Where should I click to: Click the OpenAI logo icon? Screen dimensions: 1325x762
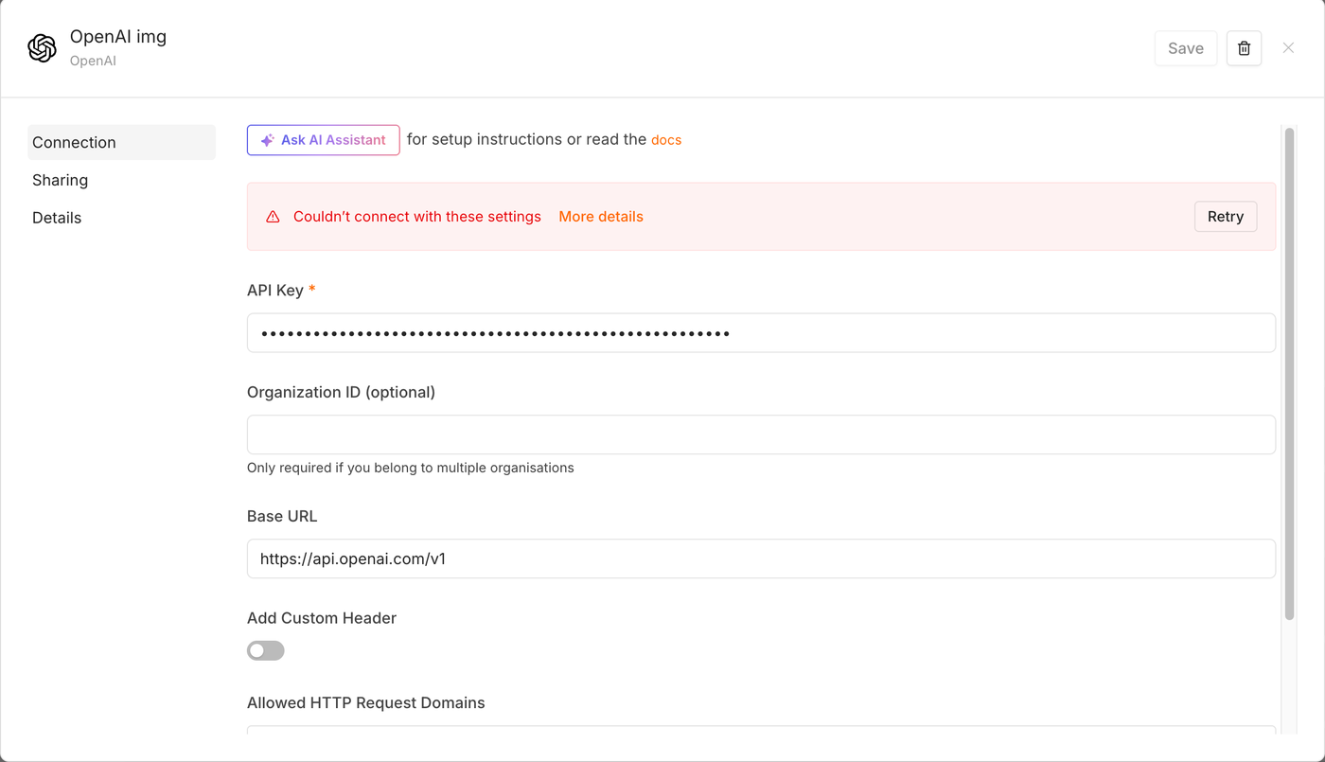pos(43,48)
